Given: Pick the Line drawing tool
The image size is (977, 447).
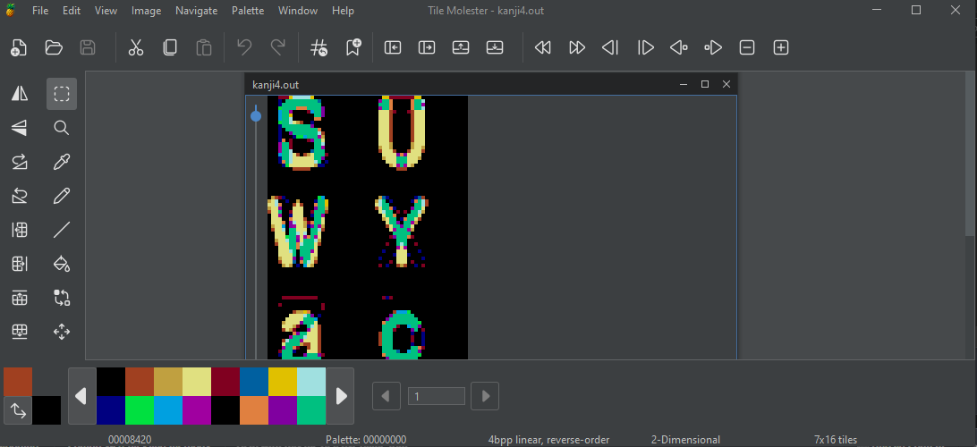Looking at the screenshot, I should 62,230.
